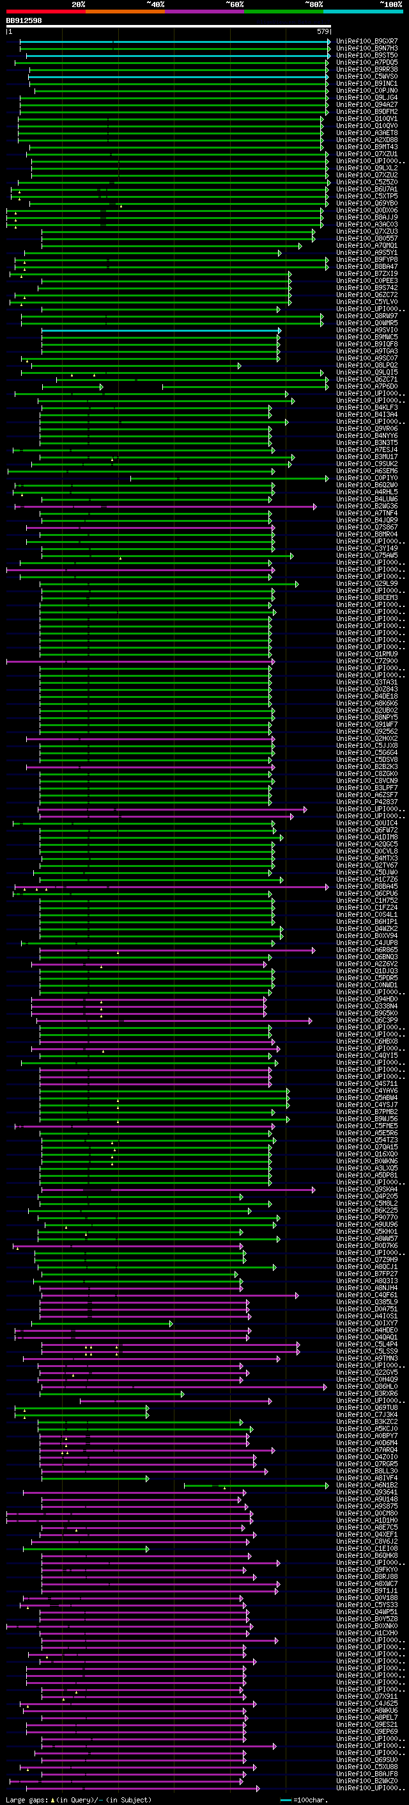Open hit UniRef100_B9INC1
Screen dimensions: 409x1805
pyautogui.click(x=367, y=83)
